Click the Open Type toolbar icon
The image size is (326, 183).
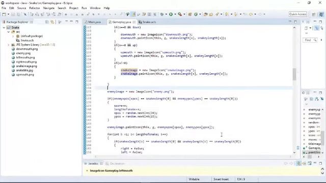tap(205, 14)
